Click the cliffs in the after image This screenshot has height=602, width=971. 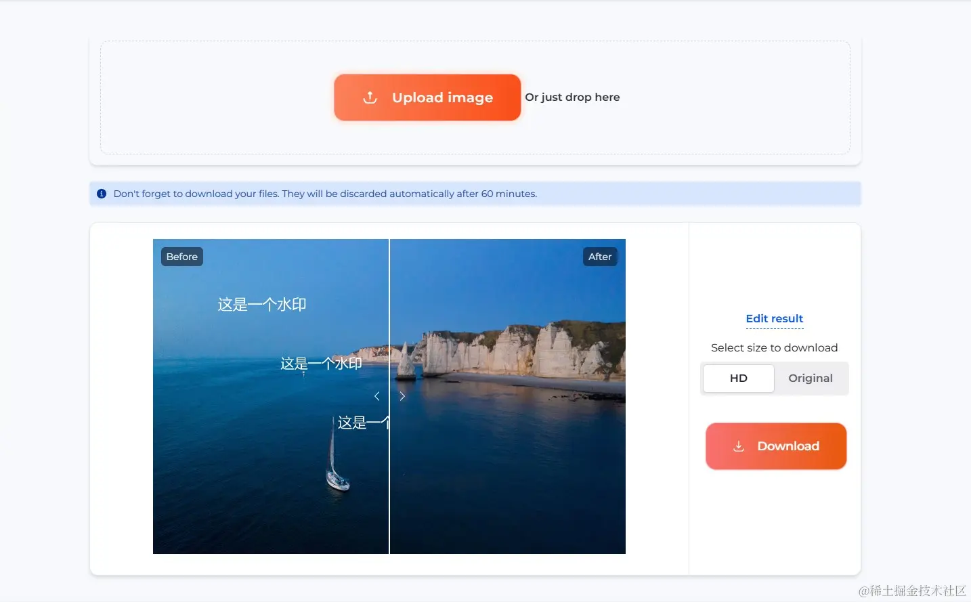509,349
